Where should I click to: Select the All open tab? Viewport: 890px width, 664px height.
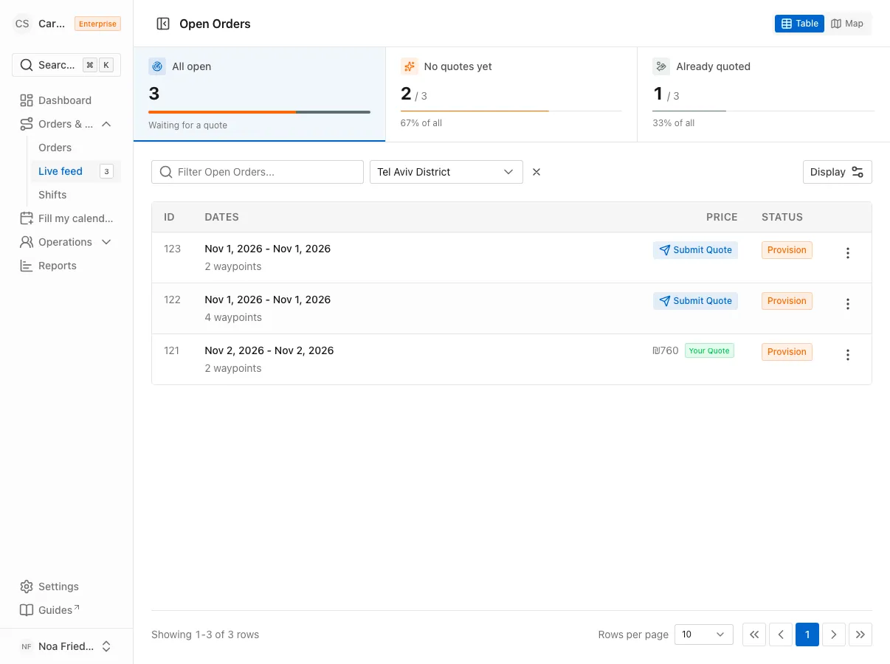[x=259, y=94]
